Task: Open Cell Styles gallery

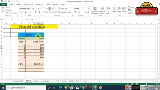Action: click(x=108, y=10)
